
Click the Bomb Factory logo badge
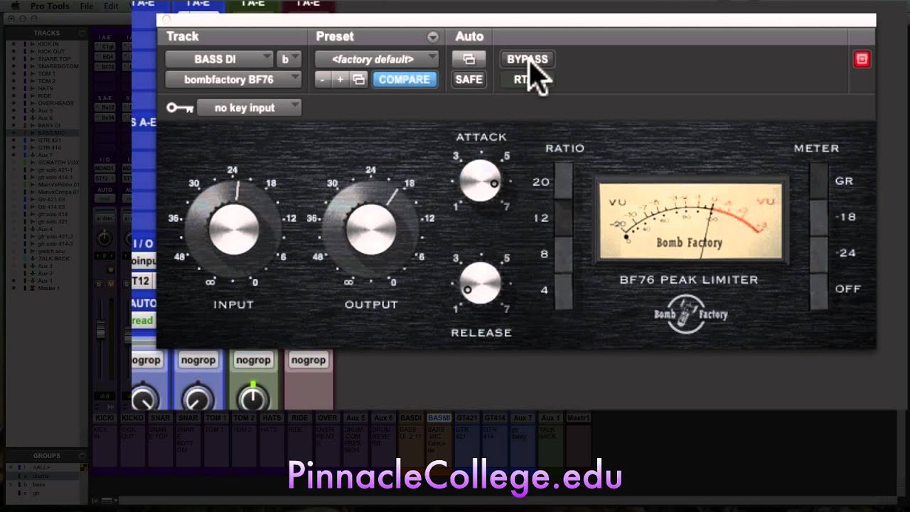point(690,314)
